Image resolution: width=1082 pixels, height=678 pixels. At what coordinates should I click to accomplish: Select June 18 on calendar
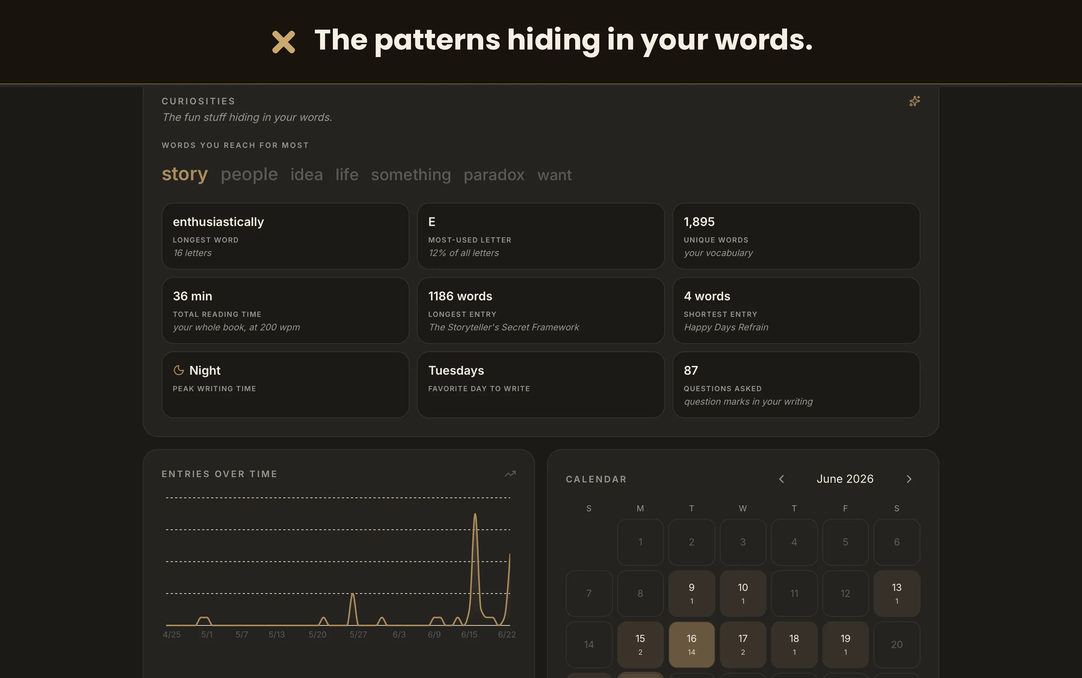[794, 644]
